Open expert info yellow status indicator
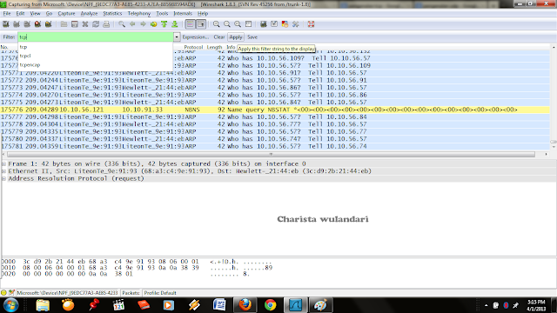This screenshot has height=313, width=557. 3,293
